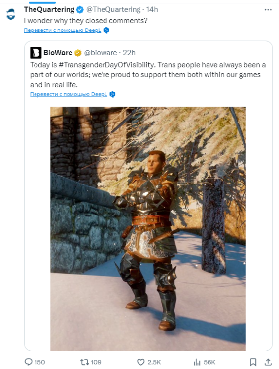279x369 pixels.
Task: View analytics icon showing 56K views
Action: tap(197, 362)
